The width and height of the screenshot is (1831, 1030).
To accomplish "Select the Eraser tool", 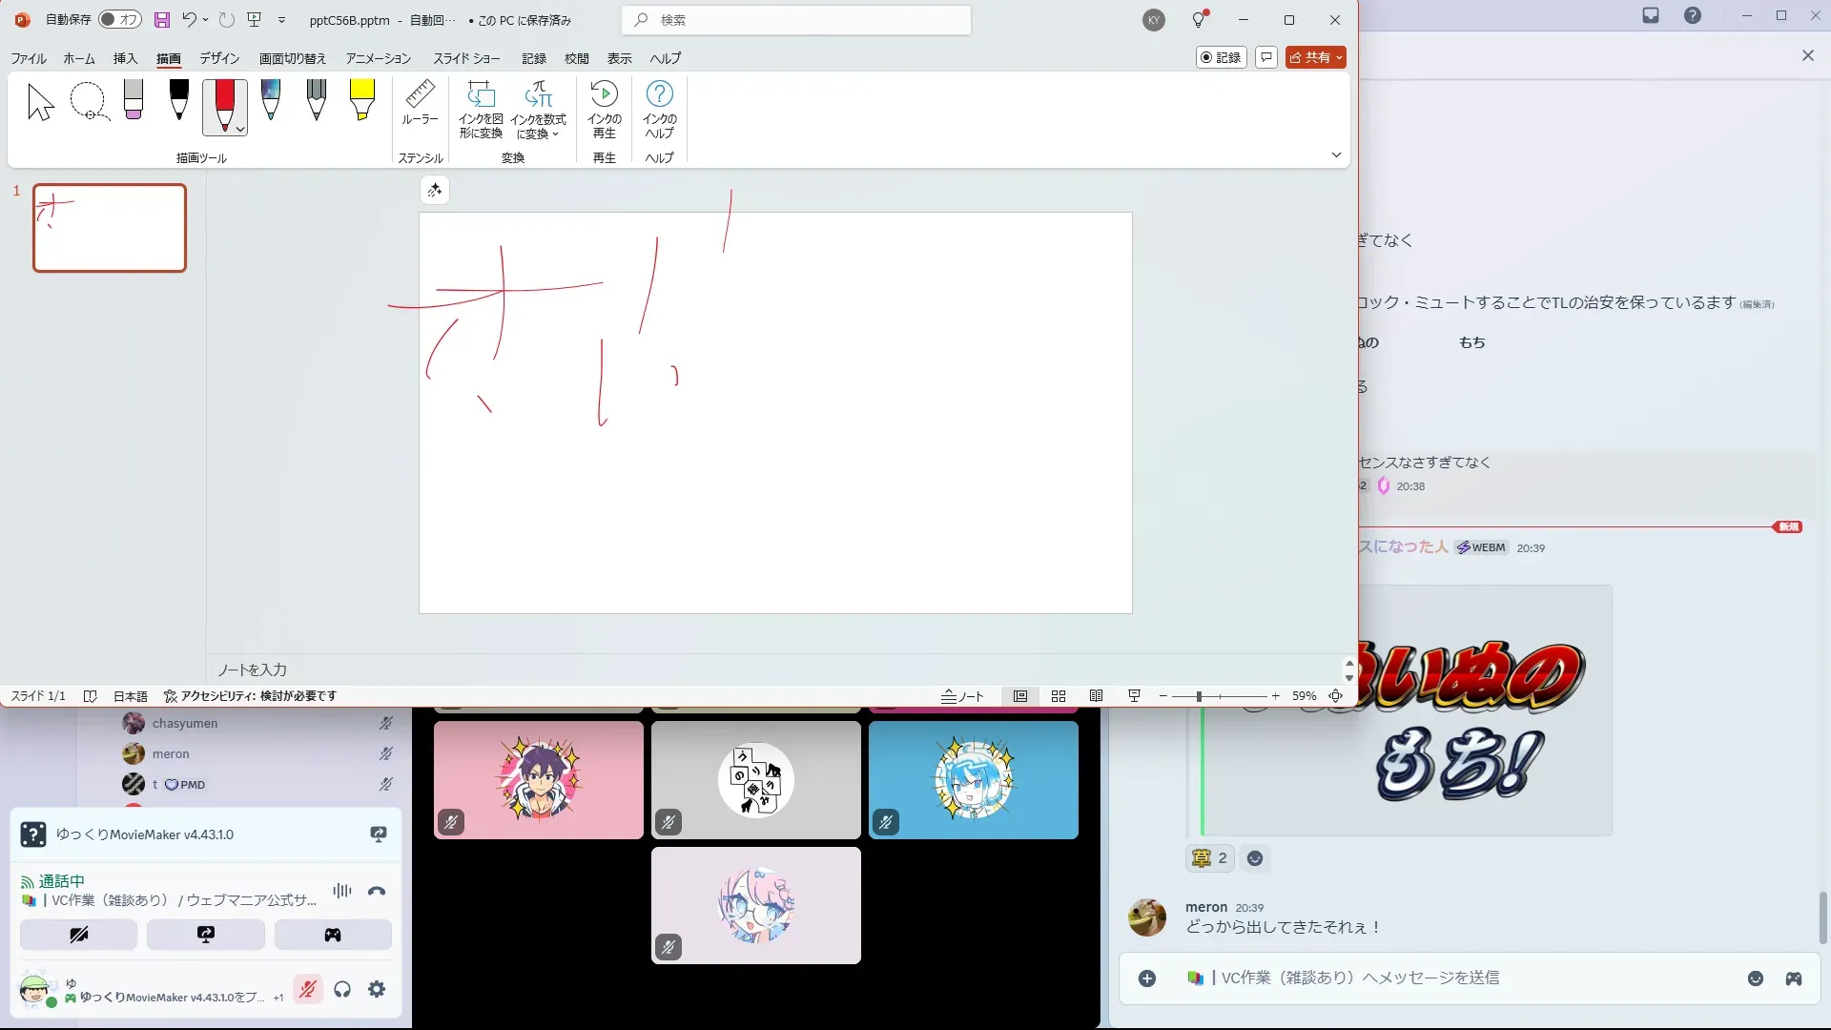I will point(134,100).
